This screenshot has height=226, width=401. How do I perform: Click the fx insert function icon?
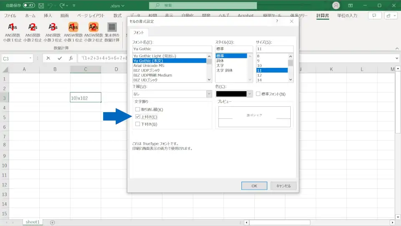[x=71, y=59]
